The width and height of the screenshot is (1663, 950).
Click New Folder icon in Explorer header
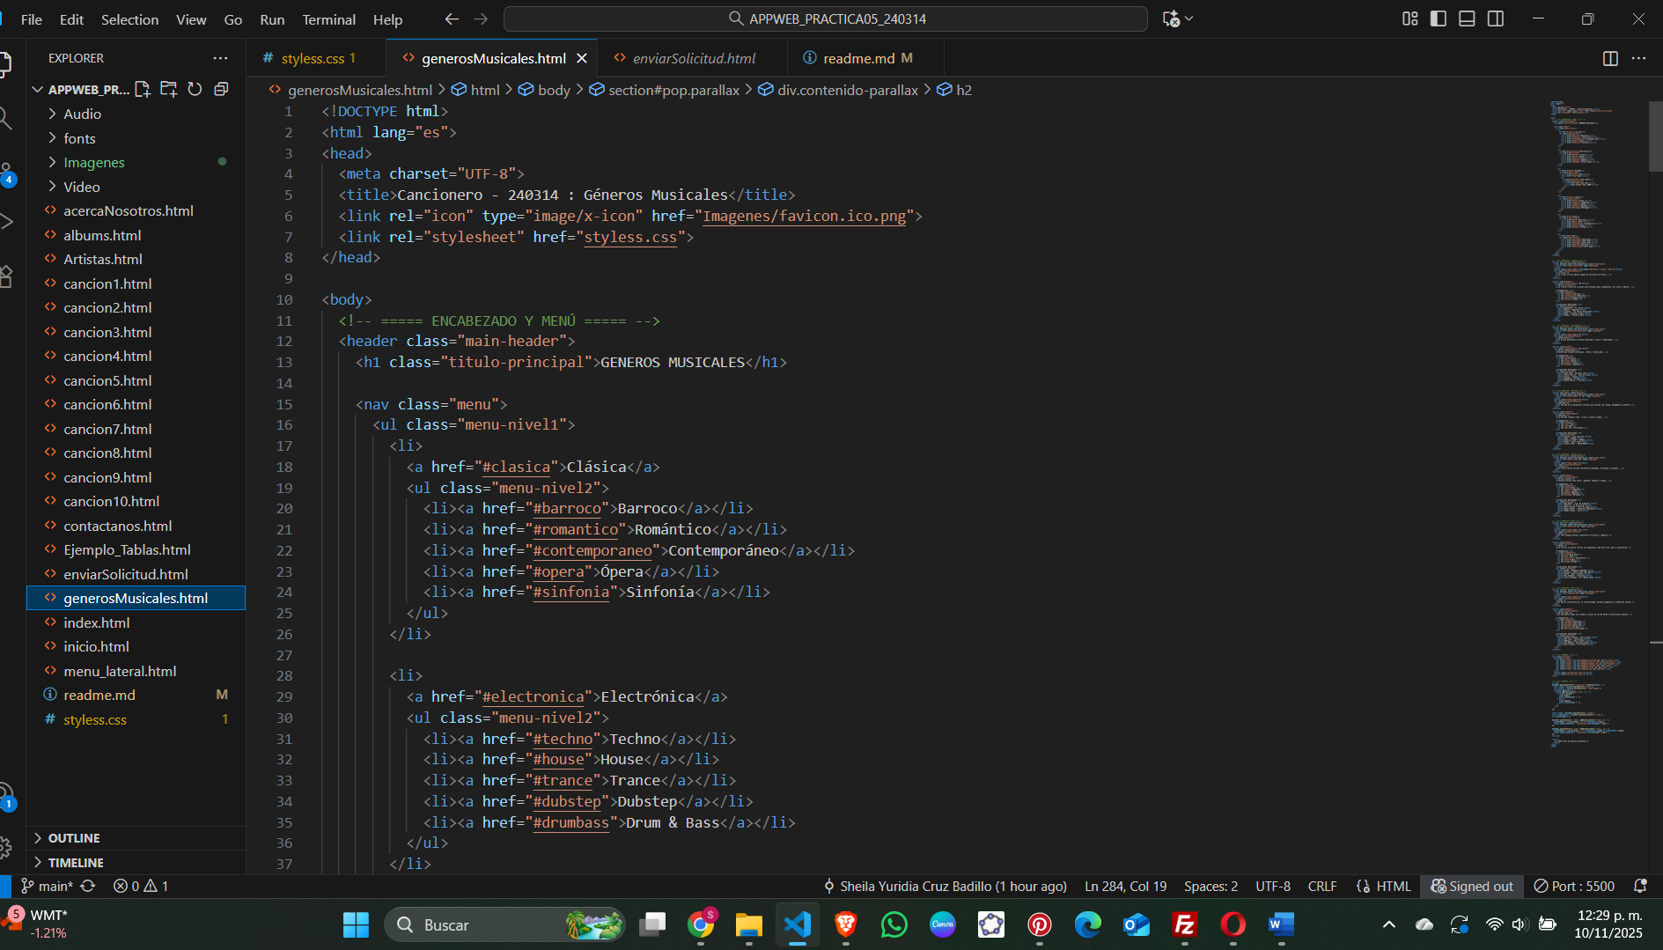[169, 89]
